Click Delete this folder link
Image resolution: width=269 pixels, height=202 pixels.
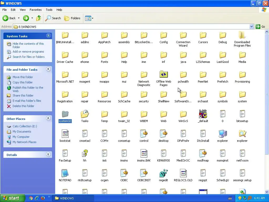[x=23, y=106]
